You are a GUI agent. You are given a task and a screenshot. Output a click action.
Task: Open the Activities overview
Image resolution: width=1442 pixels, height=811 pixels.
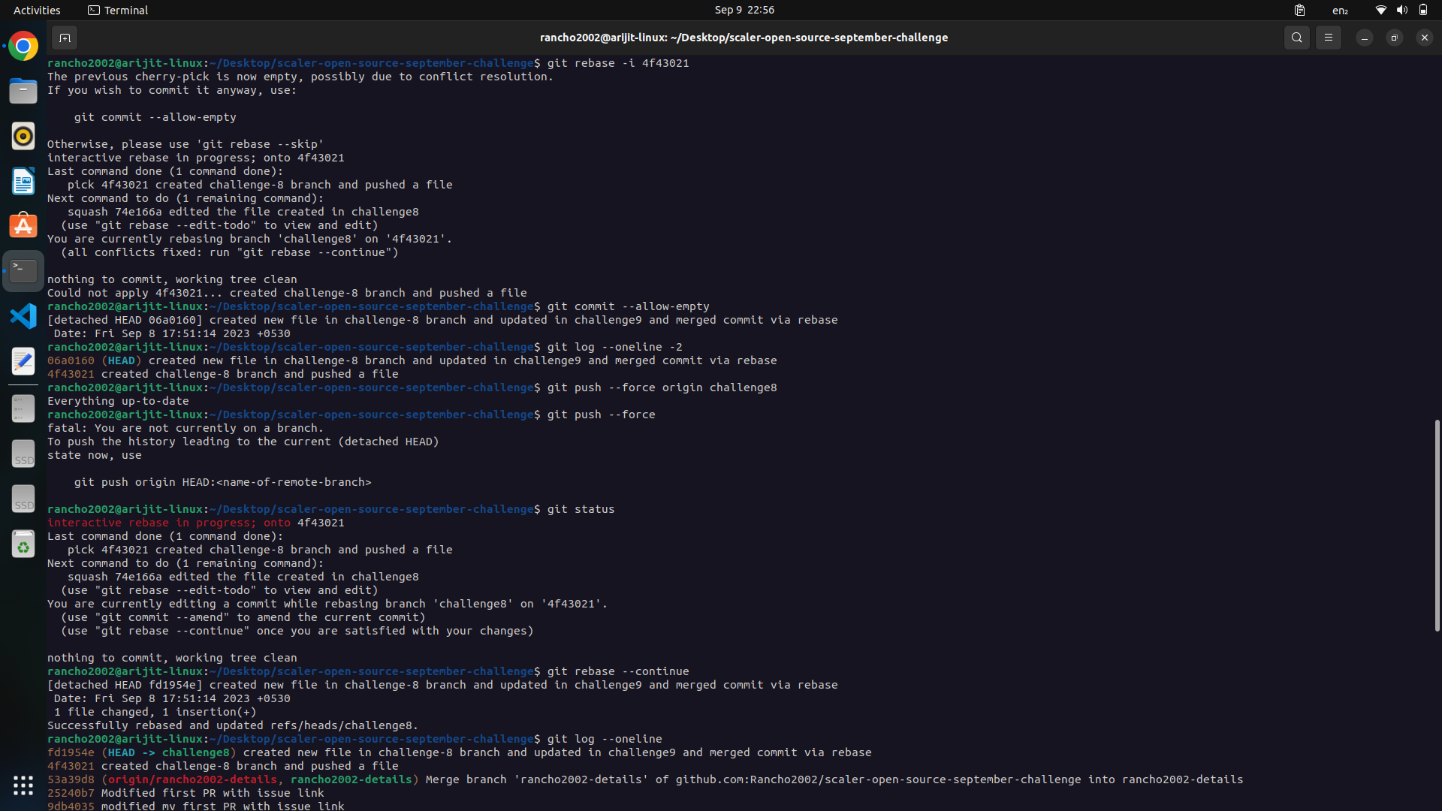36,11
